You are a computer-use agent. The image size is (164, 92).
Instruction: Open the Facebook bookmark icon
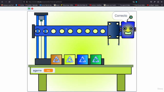[16, 5]
